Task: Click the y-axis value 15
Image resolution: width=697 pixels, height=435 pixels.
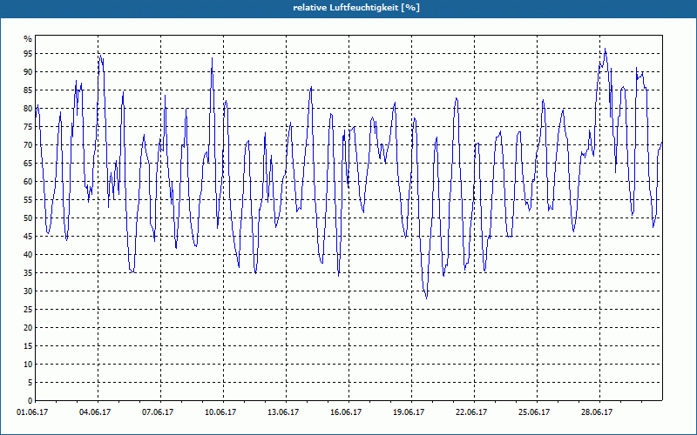Action: 28,345
